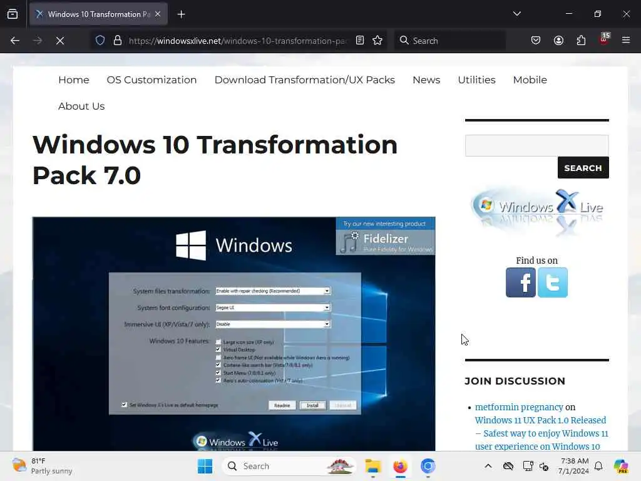Image resolution: width=641 pixels, height=481 pixels.
Task: Open the About Us menu item
Action: tap(81, 106)
